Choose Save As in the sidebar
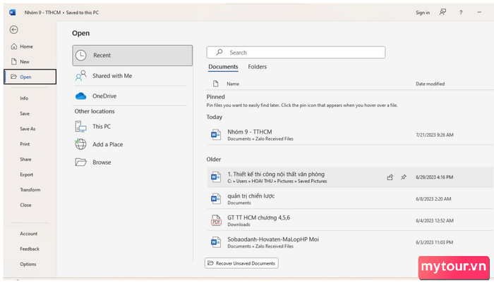Screen dimensions: 494x285 click(x=28, y=129)
